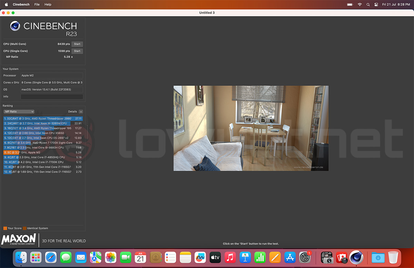The image size is (414, 268).
Task: Open Maps from the Dock
Action: pyautogui.click(x=96, y=257)
